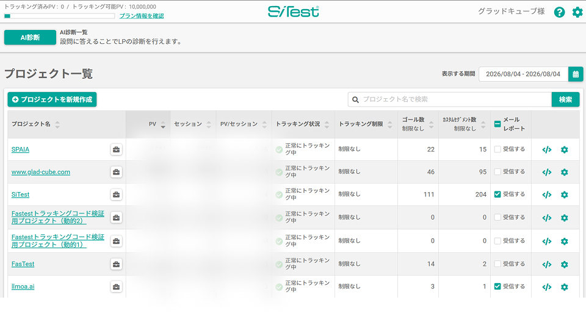Sort by PV column arrows
The height and width of the screenshot is (322, 586).
tap(163, 124)
